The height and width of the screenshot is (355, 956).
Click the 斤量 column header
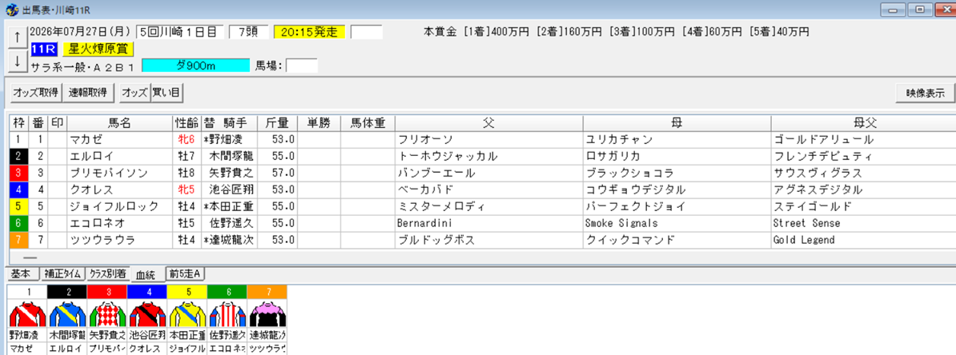(278, 123)
